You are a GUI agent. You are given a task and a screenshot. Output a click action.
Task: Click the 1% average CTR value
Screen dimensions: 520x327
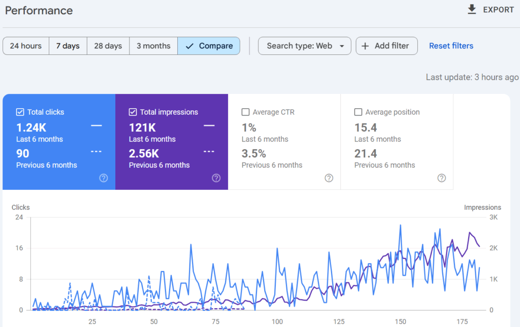(x=249, y=127)
